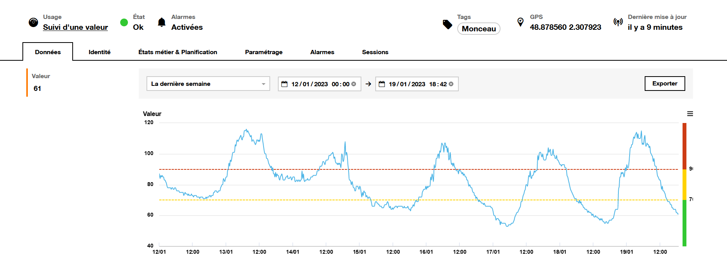Go to the Paramétrage tab
The width and height of the screenshot is (727, 263).
point(264,52)
